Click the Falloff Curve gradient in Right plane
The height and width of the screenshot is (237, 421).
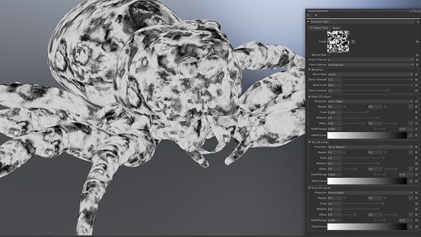[x=367, y=135]
